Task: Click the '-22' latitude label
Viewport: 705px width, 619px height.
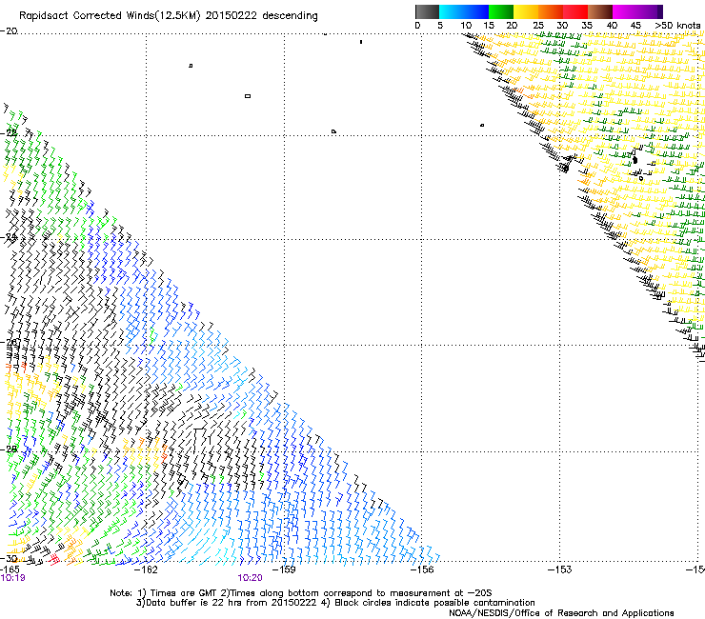Action: (x=9, y=133)
